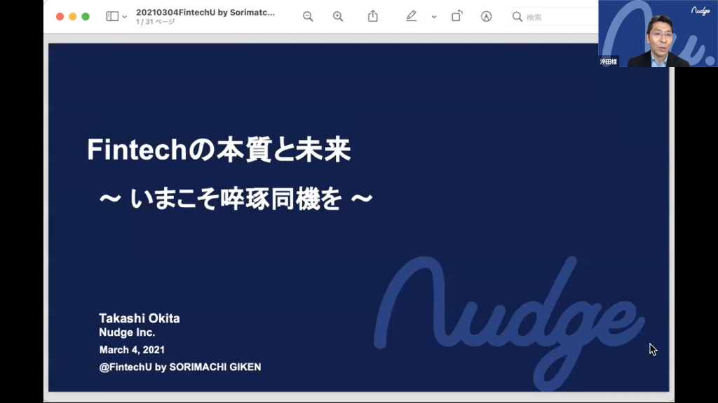The image size is (718, 403).
Task: Click the slide title Fintechの本質と未来
Action: [219, 150]
